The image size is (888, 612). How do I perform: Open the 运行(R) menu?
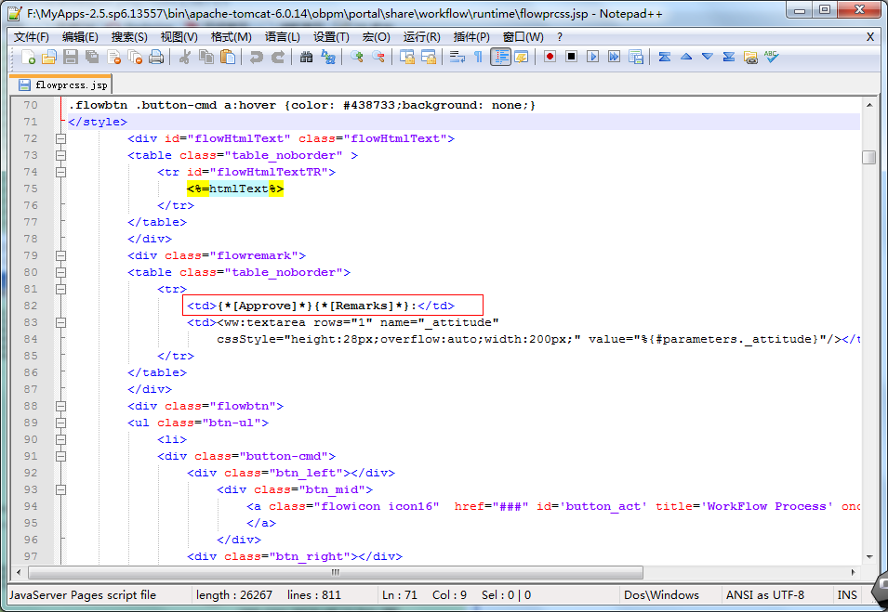(421, 37)
